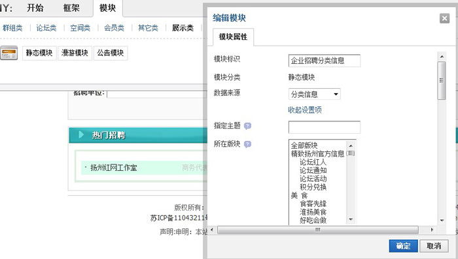Switch to the 框架 tab
Screen dimensions: 458x259
71,8
